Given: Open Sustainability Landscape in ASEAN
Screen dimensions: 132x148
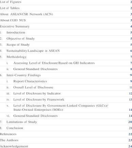Looking at the screenshot, I should tap(33, 51).
